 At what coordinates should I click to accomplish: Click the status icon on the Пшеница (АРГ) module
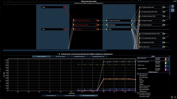click(163, 25)
